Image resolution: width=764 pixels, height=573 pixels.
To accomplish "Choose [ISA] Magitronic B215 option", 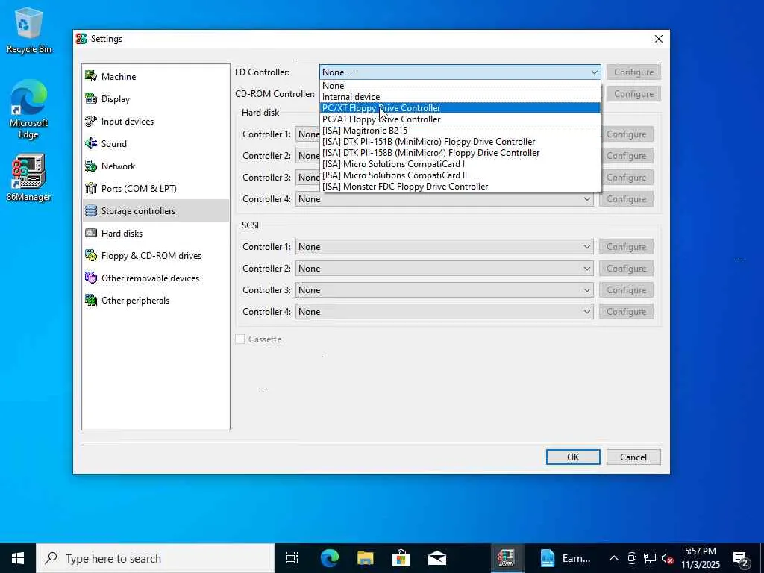I will [460, 130].
